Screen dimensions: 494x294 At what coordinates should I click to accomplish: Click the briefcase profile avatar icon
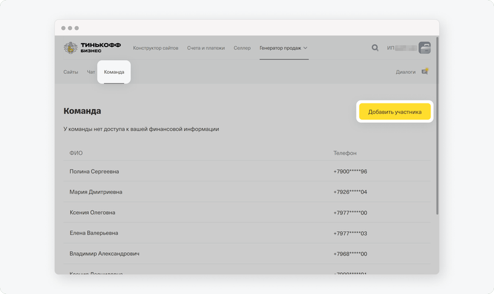[x=424, y=48]
